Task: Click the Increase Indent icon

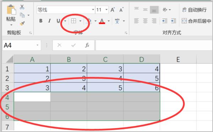Action: coord(174,21)
